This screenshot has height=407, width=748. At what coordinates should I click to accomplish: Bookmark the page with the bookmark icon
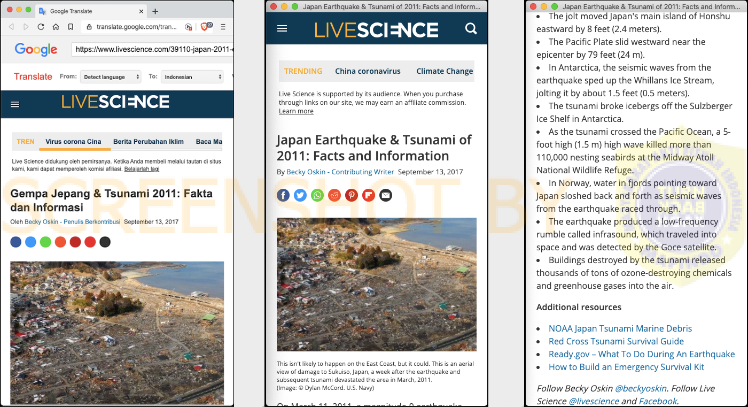[71, 27]
